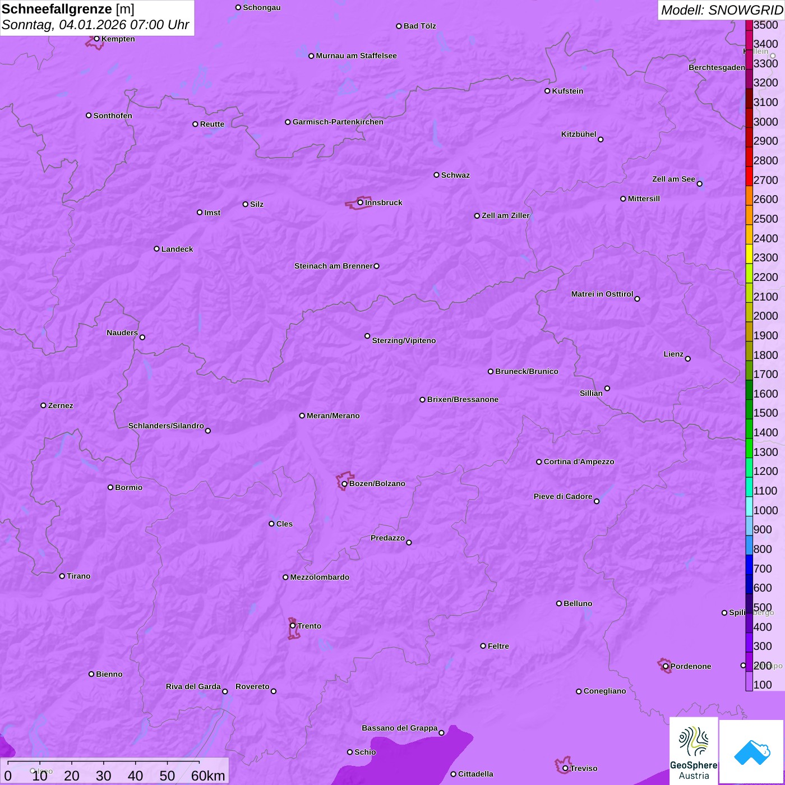Image resolution: width=785 pixels, height=785 pixels.
Task: Select the Bad Tölz city label
Action: (420, 26)
